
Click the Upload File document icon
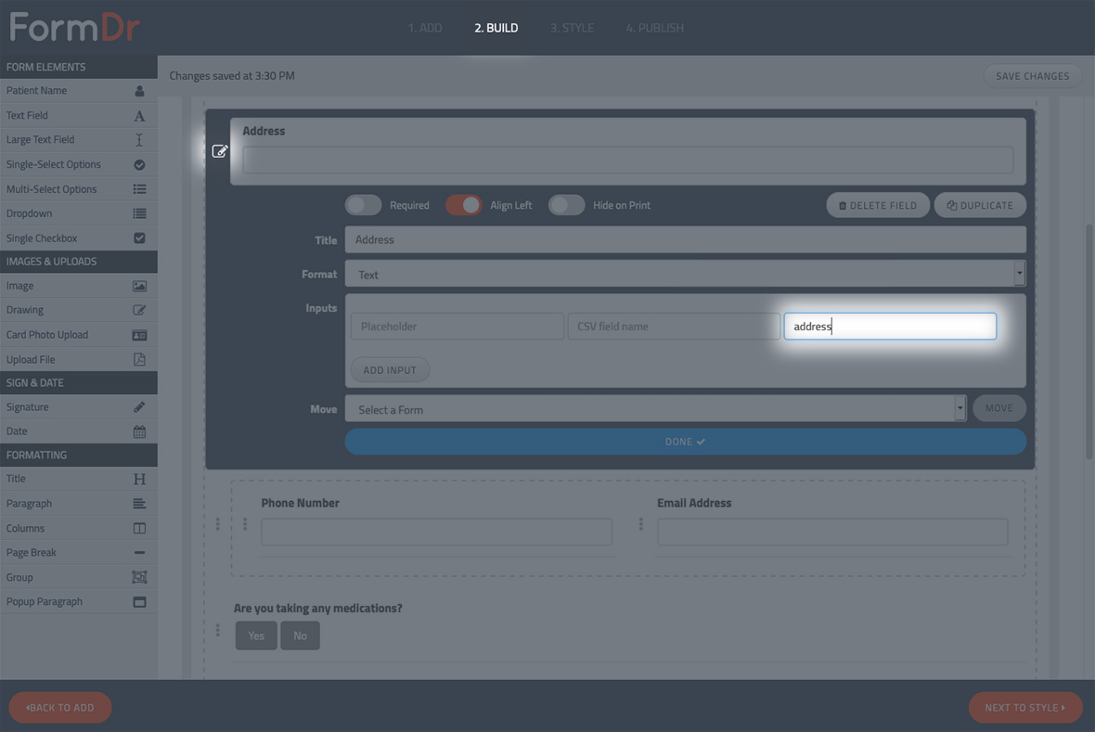[x=140, y=360]
